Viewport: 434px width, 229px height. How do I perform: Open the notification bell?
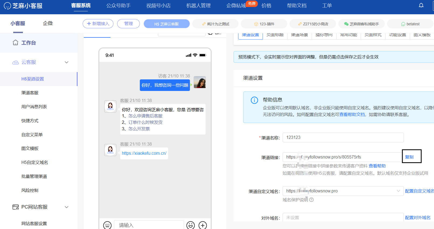pos(421,5)
